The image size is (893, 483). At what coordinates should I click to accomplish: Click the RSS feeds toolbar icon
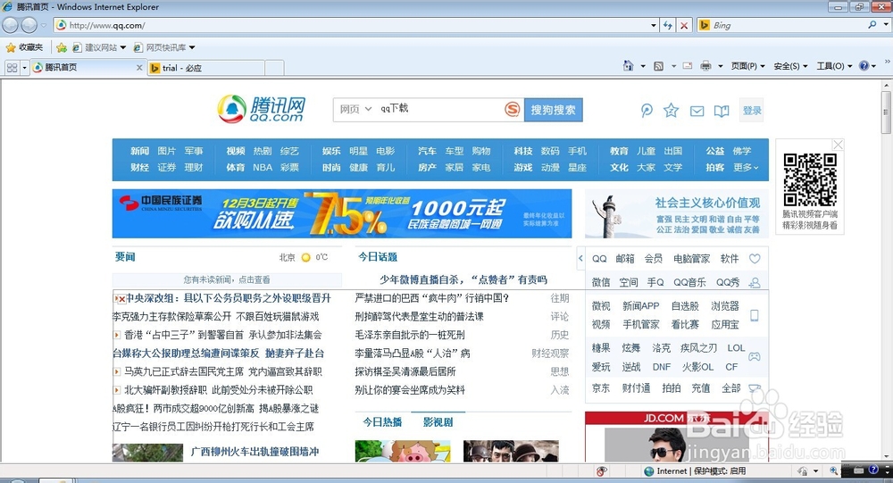pos(658,66)
